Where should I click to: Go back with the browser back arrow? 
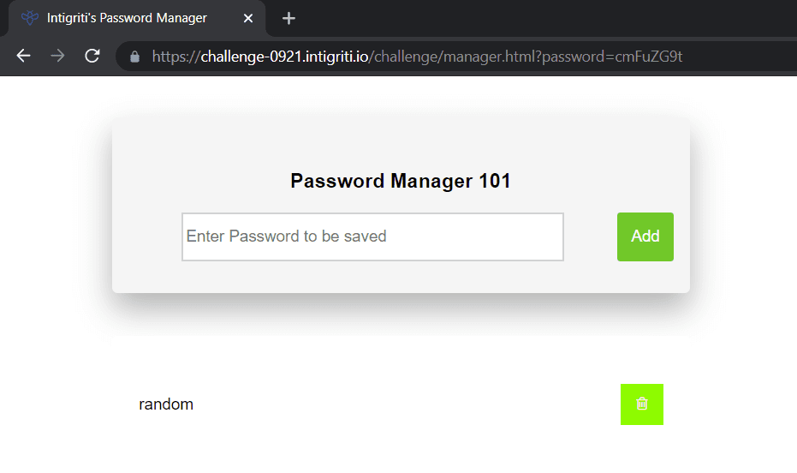pos(23,56)
